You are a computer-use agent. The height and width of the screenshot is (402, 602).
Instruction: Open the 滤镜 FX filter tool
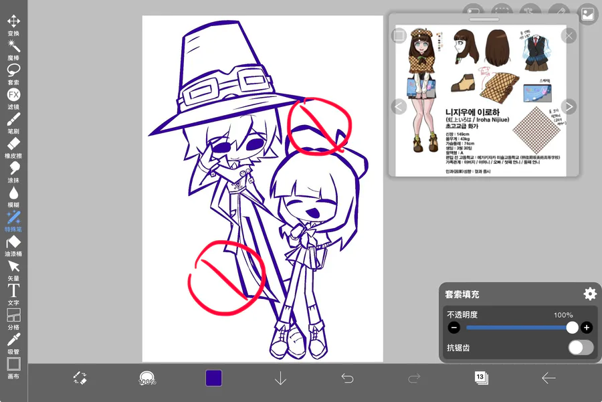13,99
